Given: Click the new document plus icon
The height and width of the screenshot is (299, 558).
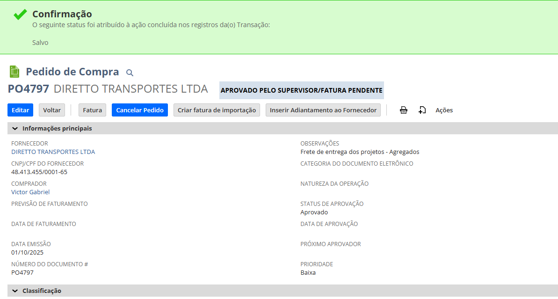Looking at the screenshot, I should (x=422, y=110).
